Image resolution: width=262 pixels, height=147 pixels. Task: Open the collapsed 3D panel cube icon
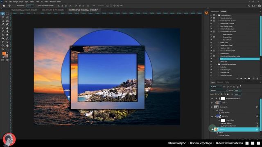207,13
